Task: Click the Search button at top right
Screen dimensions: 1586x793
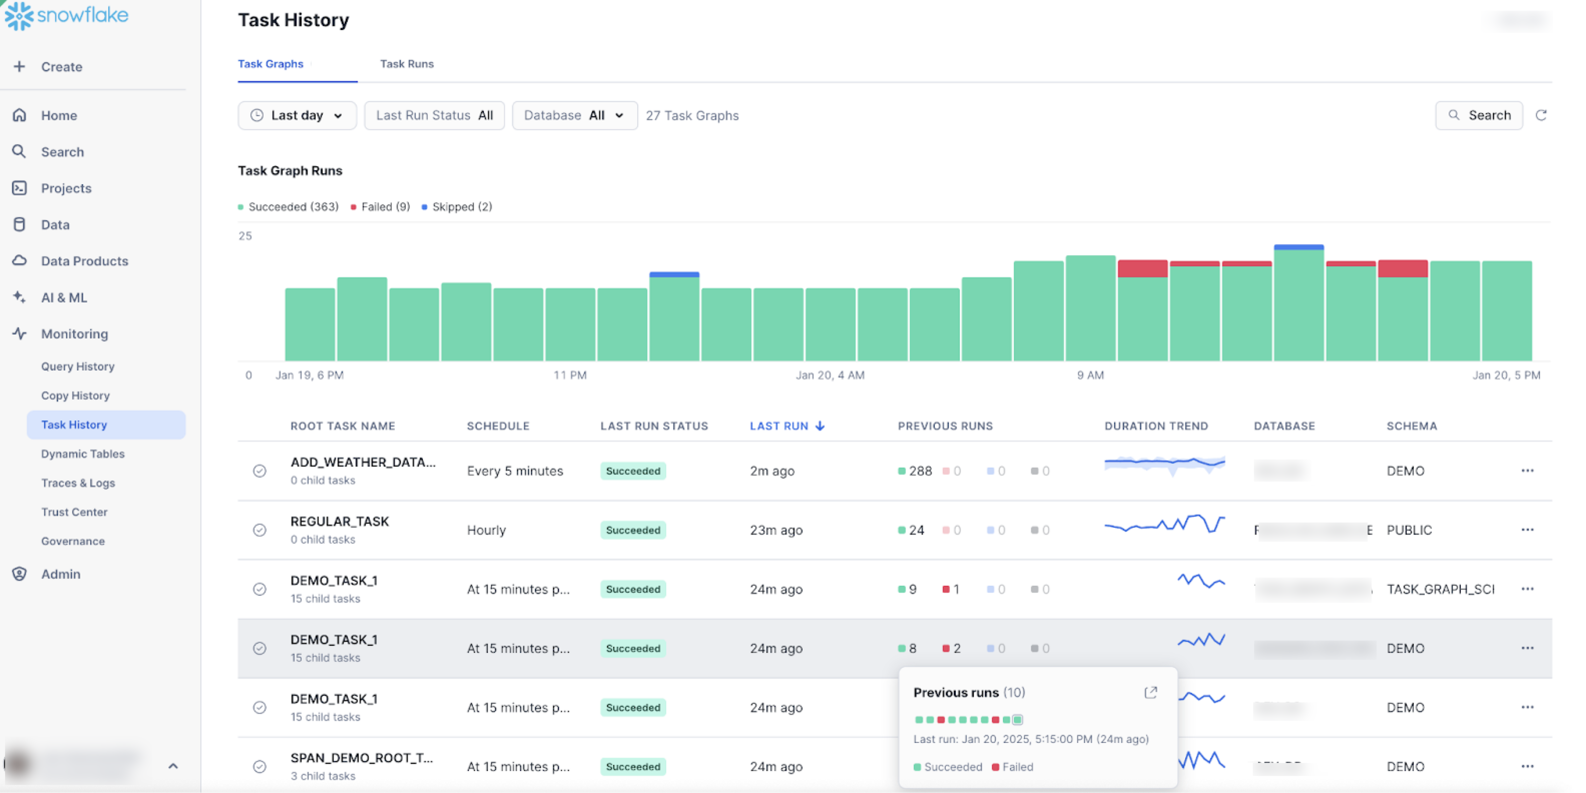Action: (1478, 115)
